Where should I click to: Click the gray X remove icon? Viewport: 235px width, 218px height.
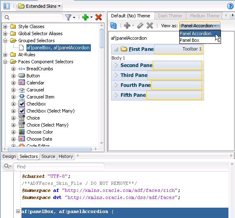coord(150,26)
